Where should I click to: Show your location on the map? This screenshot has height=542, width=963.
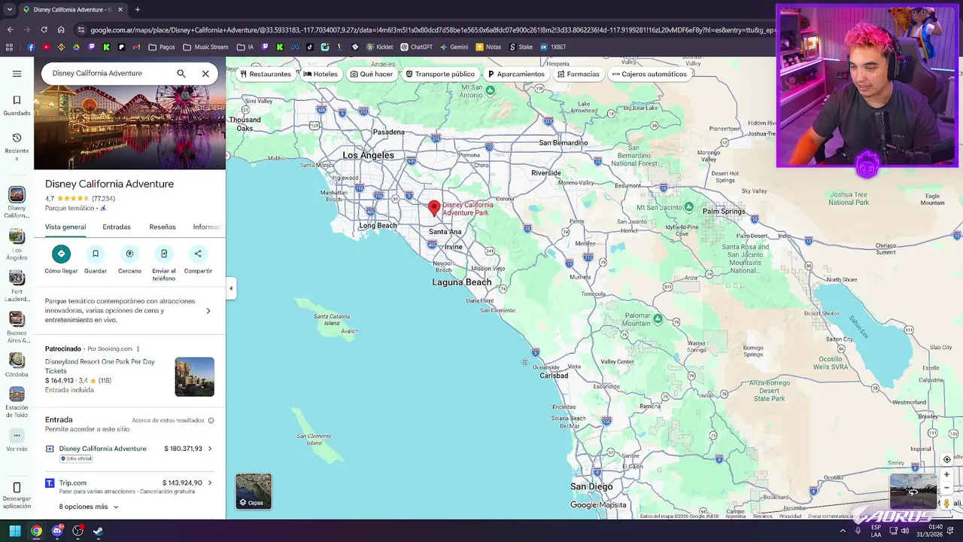946,460
